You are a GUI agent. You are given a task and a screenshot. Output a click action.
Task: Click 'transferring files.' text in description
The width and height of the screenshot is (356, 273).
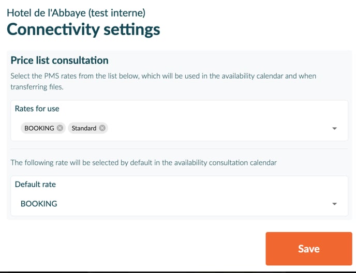36,87
